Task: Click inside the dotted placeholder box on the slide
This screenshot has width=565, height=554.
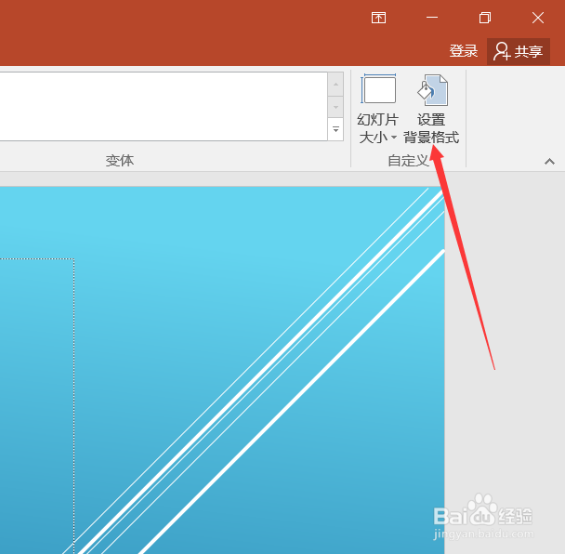Action: (x=37, y=406)
